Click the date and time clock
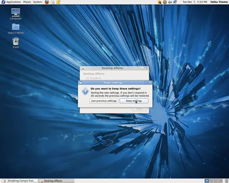 coord(195,2)
